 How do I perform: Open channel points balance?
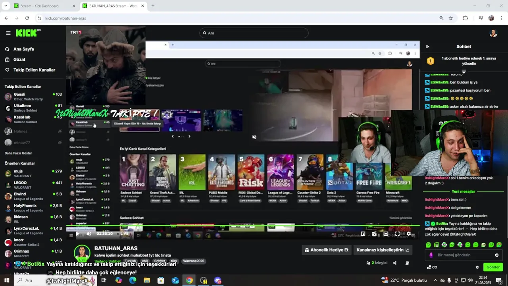tap(432, 267)
